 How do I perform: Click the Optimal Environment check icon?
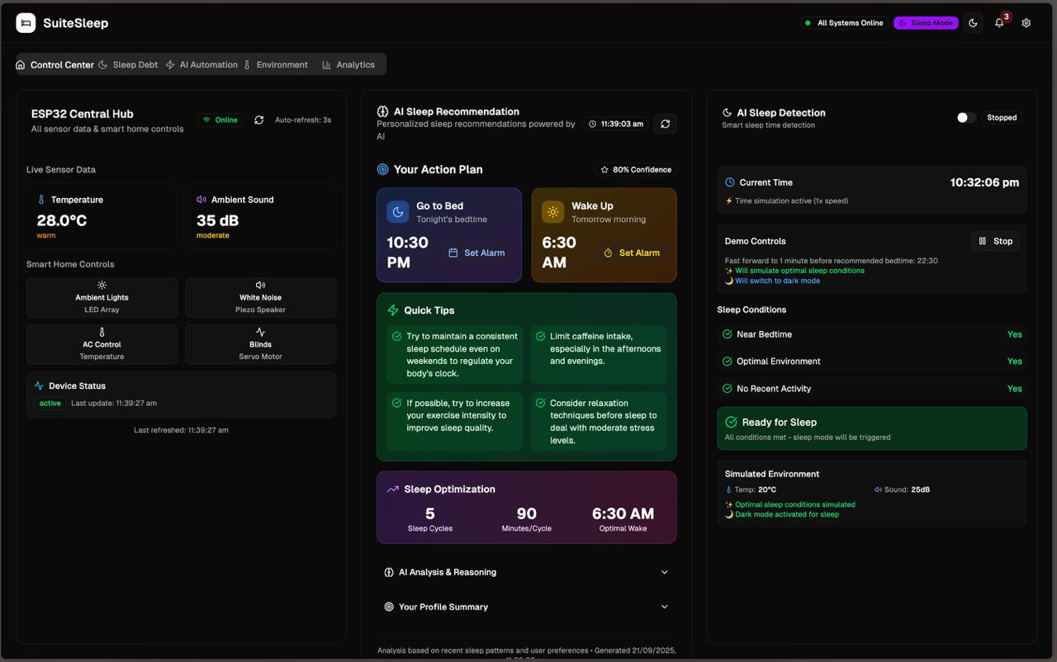(728, 362)
